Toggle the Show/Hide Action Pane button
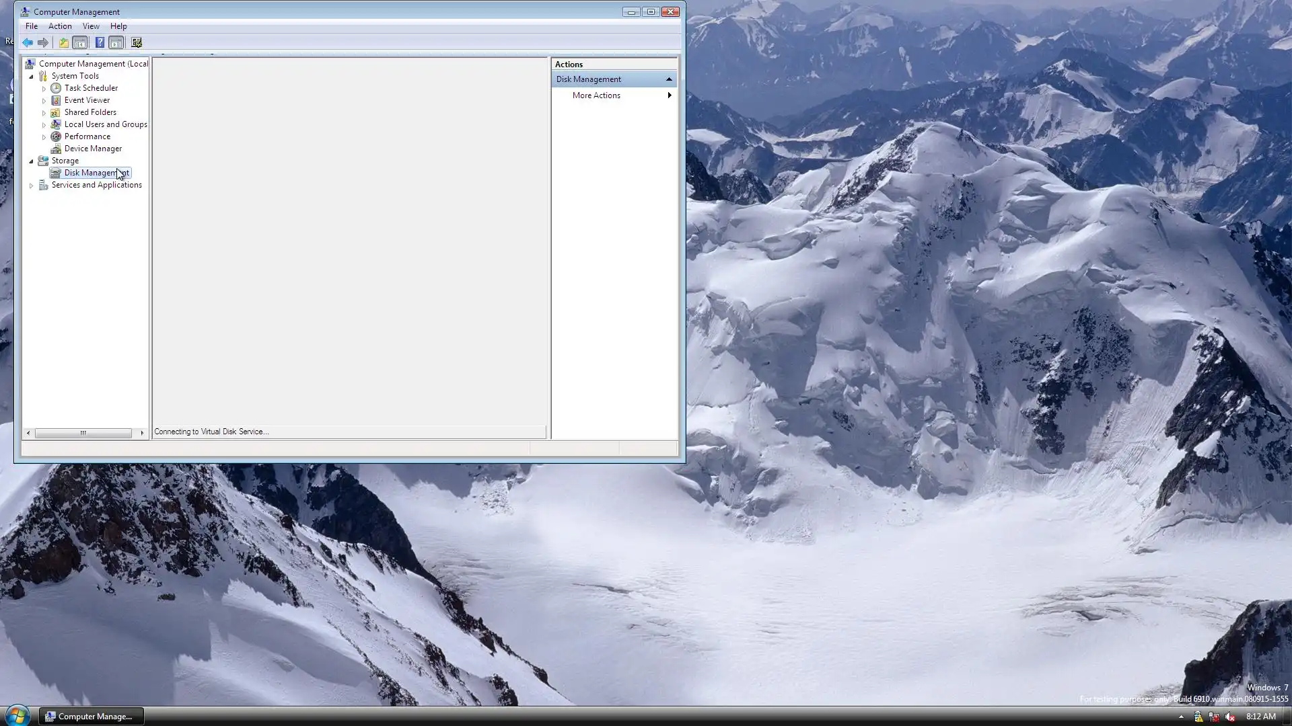 tap(116, 42)
